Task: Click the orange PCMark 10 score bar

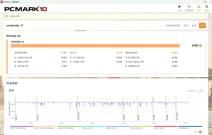Action: (x=95, y=46)
